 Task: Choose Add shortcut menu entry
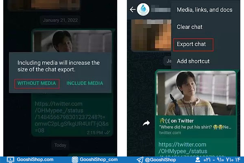(x=193, y=61)
